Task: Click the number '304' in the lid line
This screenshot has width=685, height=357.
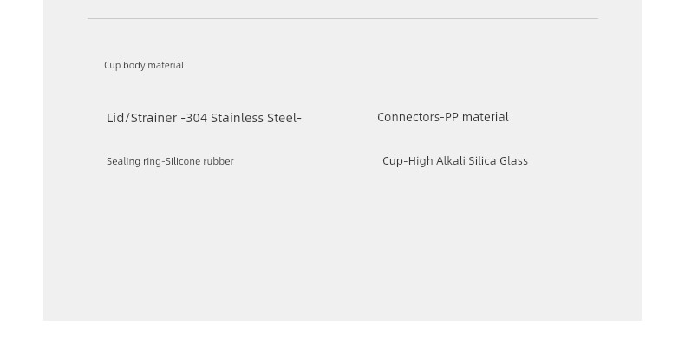Action: coord(197,118)
